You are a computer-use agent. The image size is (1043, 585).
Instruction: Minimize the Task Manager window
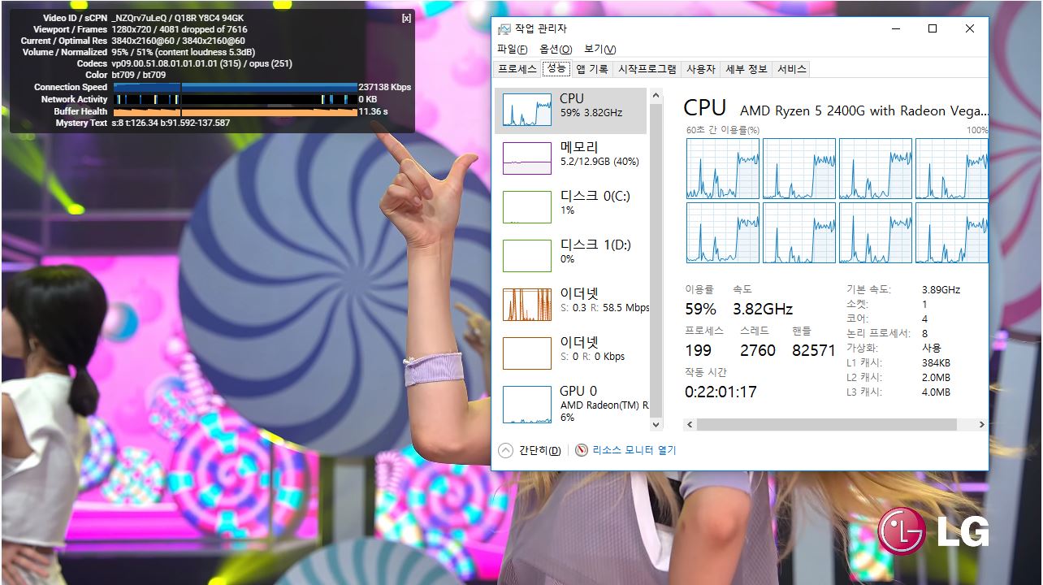click(895, 29)
